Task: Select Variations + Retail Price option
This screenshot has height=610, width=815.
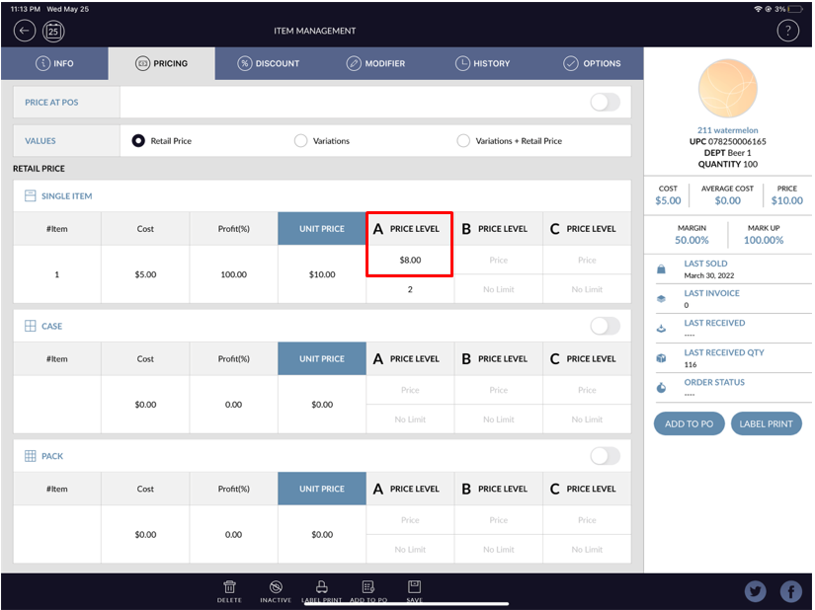Action: pyautogui.click(x=463, y=141)
